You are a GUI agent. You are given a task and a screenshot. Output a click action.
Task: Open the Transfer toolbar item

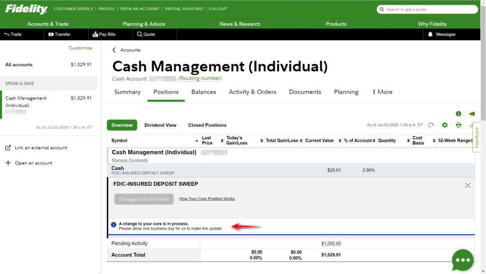tap(59, 34)
